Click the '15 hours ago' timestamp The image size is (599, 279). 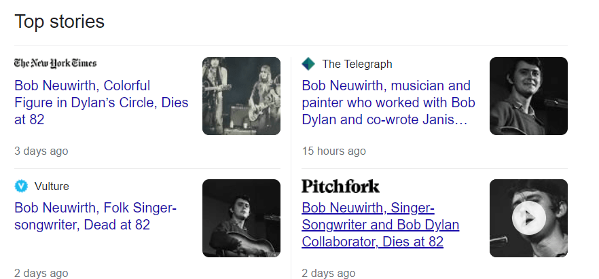click(x=333, y=151)
